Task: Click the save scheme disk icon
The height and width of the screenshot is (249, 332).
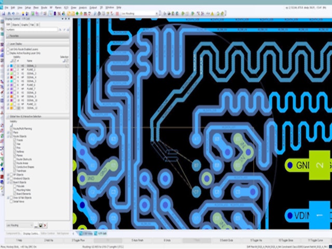Action: (40, 225)
